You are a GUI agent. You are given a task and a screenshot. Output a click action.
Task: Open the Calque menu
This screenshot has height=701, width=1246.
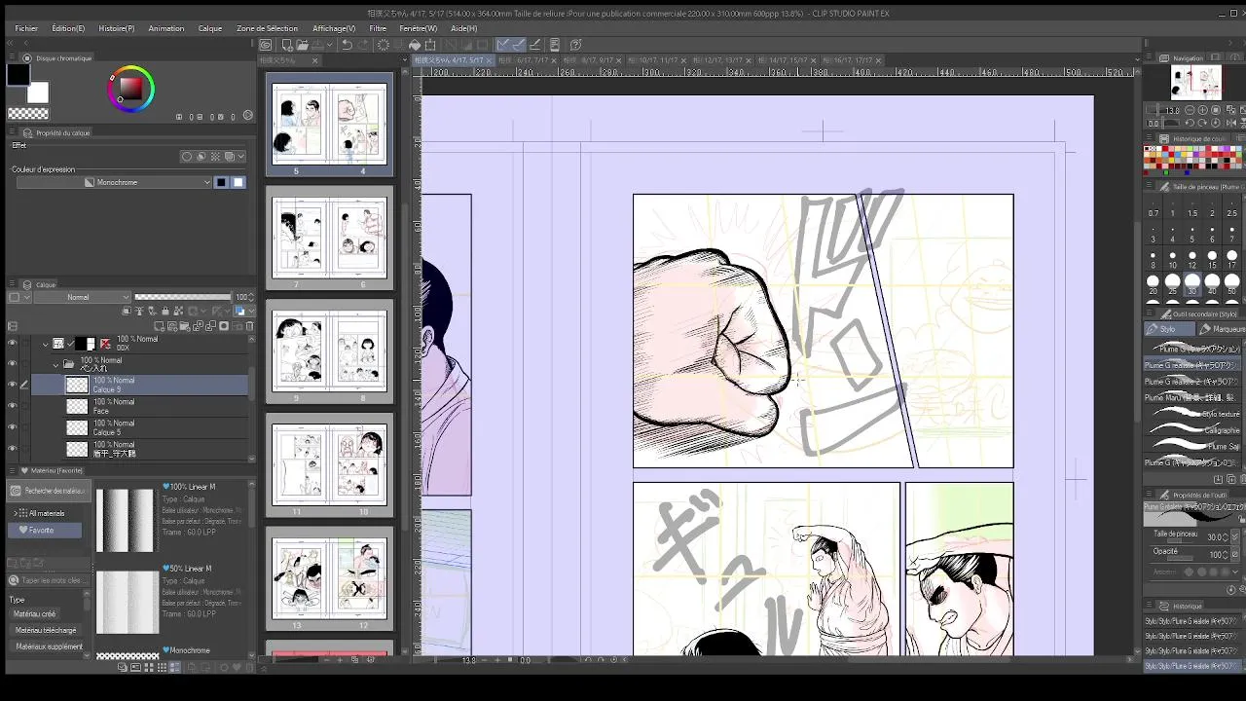210,28
